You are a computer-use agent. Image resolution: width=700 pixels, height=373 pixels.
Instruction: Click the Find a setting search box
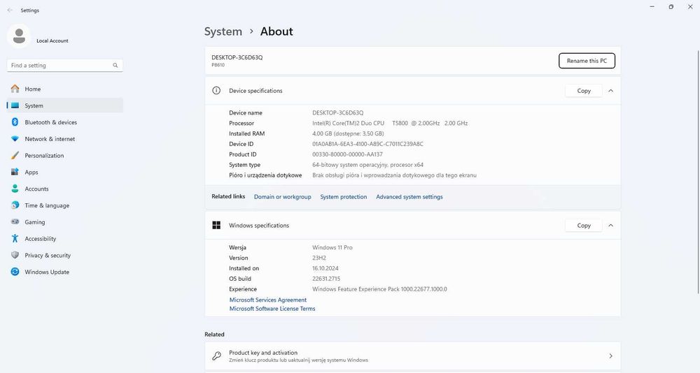pyautogui.click(x=59, y=65)
